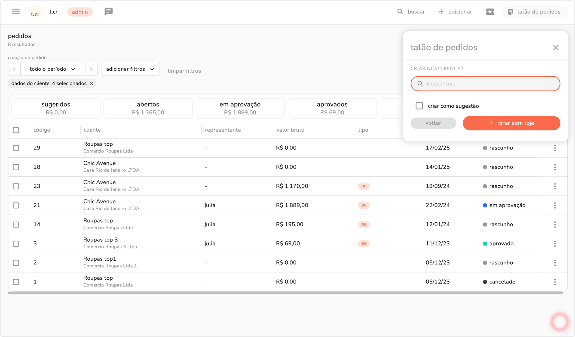Click the search magnifier icon labeled buscar
Viewport: 575px width, 337px height.
pos(400,12)
